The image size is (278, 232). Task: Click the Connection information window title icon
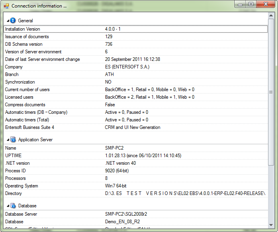[x=6, y=6]
